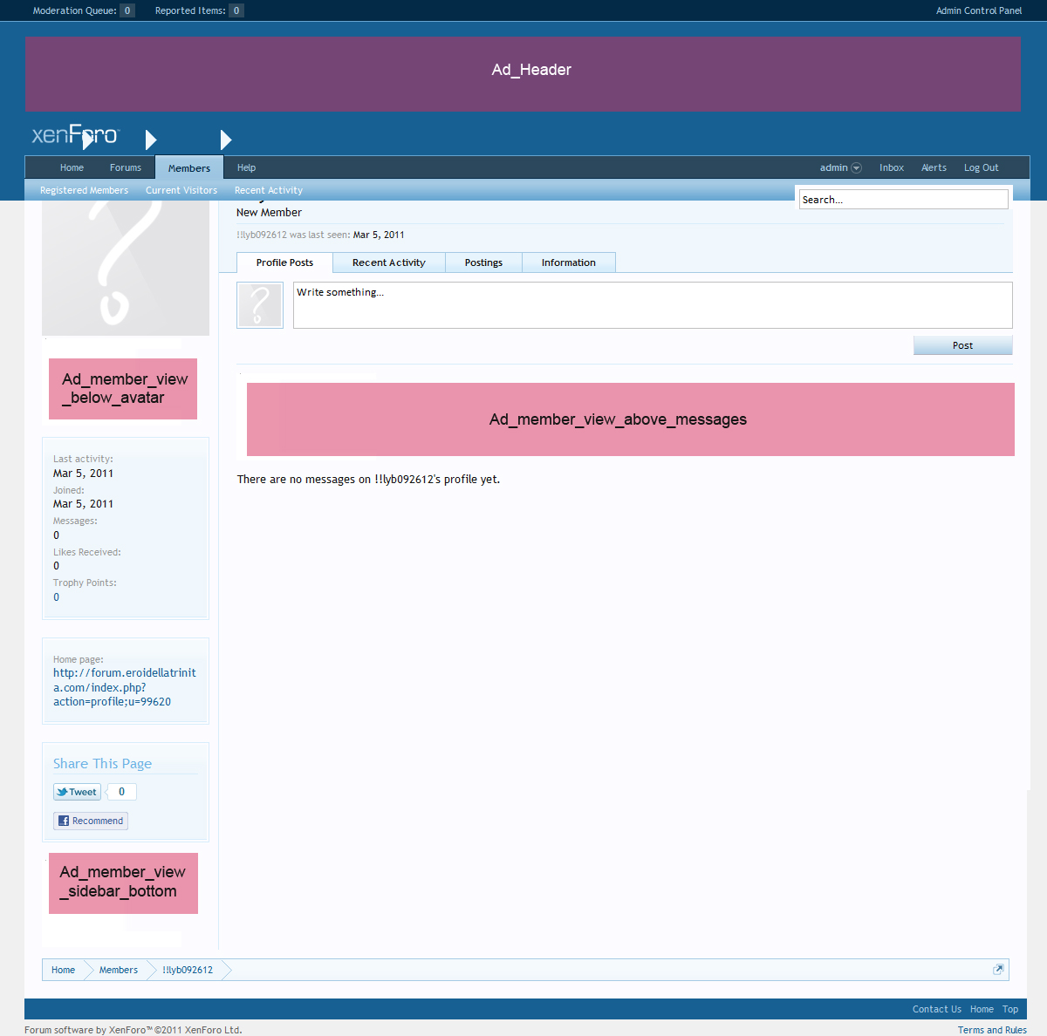This screenshot has height=1036, width=1047.
Task: Click the Post button
Action: [962, 345]
